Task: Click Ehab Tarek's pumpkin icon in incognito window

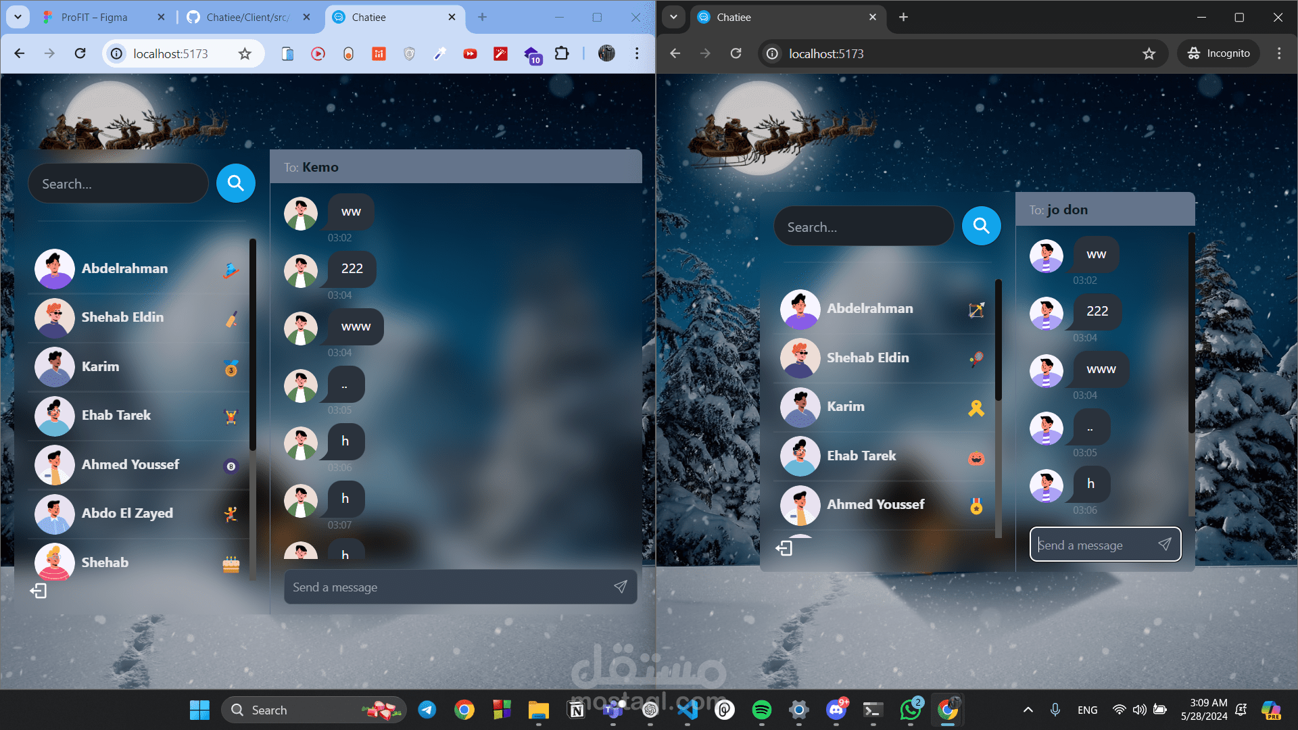Action: tap(976, 458)
